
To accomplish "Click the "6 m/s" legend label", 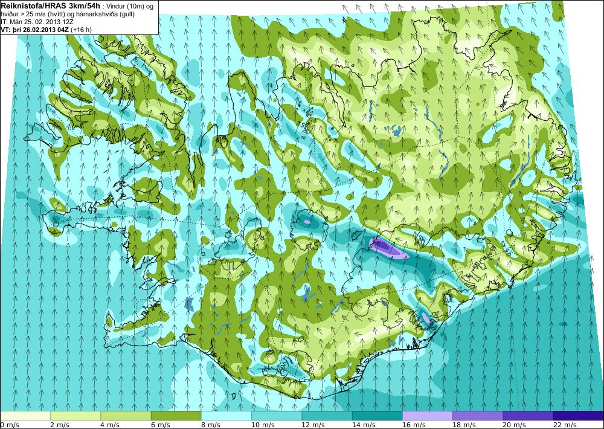I will tap(161, 425).
